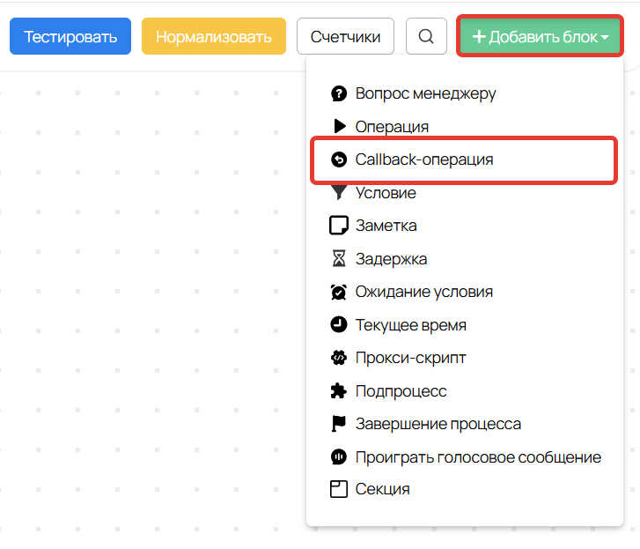
Task: Click the flag icon beside Завершение процесса
Action: tap(339, 424)
